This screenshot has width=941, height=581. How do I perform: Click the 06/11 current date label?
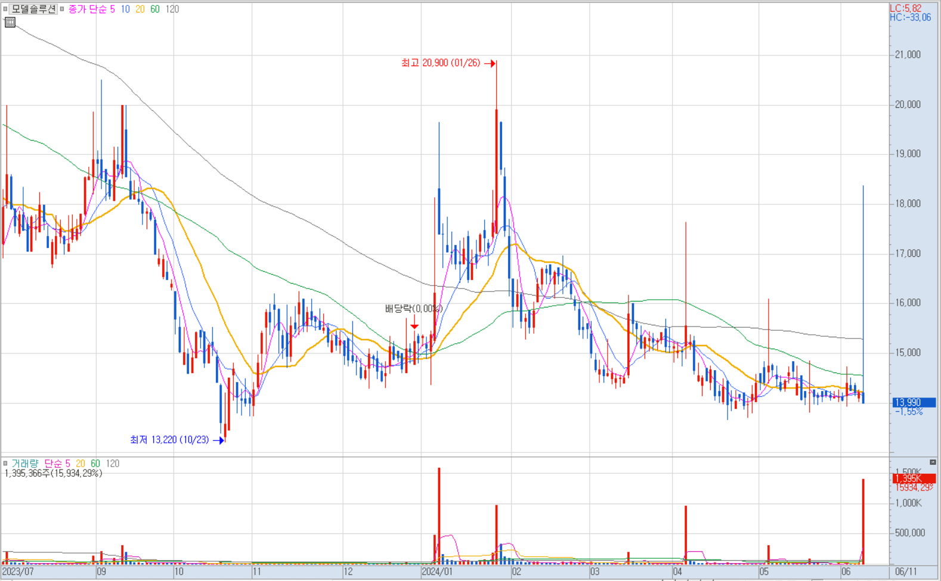tap(906, 572)
